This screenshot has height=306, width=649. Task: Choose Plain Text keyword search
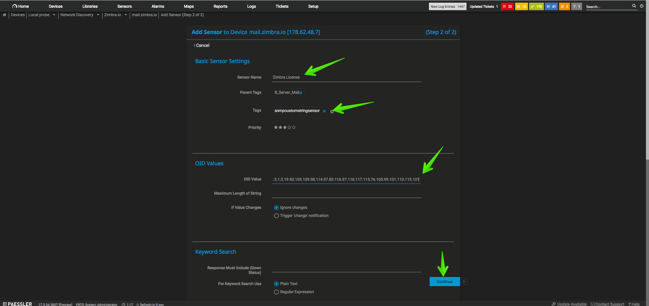click(x=276, y=284)
